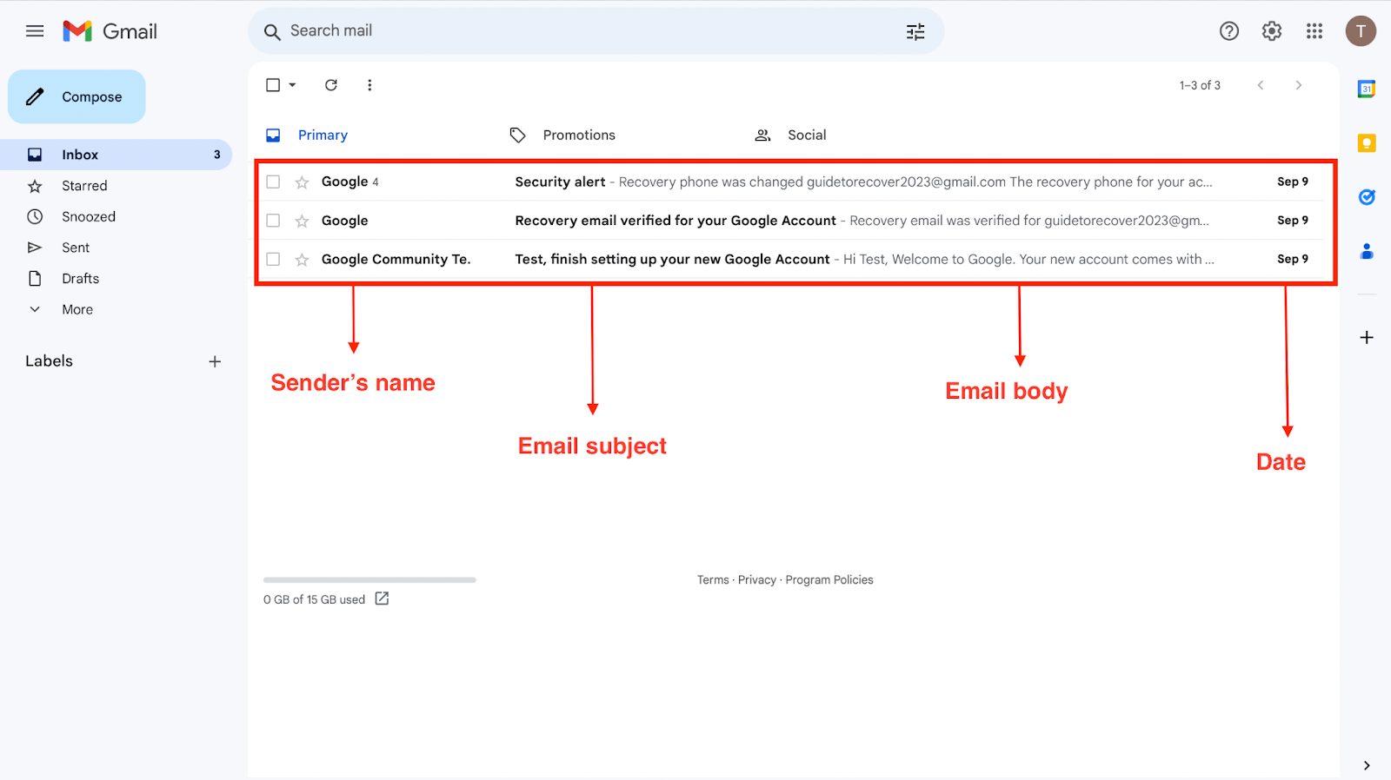Image resolution: width=1391 pixels, height=780 pixels.
Task: Click the Support help icon
Action: point(1228,31)
